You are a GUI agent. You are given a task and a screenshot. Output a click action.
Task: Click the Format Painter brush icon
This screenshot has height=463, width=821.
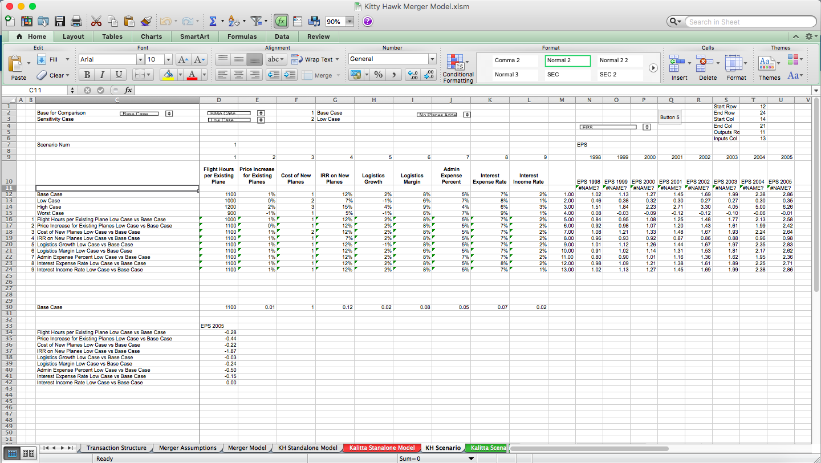click(x=144, y=21)
